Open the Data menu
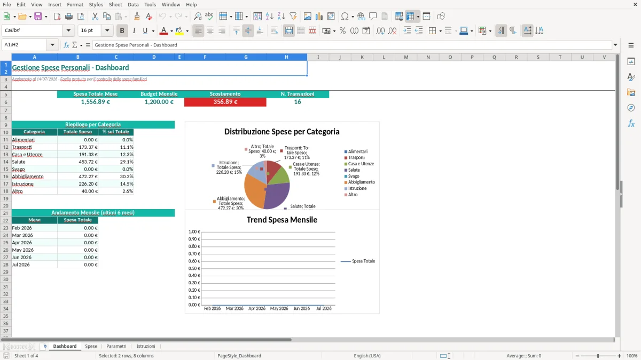Viewport: 641px width, 360px height. coord(133,4)
